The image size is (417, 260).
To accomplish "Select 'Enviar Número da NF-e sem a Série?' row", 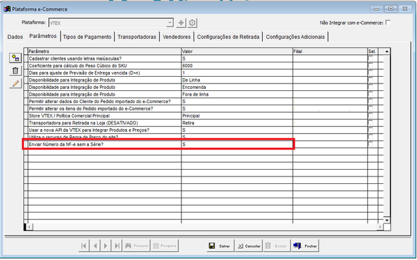I will click(x=203, y=145).
